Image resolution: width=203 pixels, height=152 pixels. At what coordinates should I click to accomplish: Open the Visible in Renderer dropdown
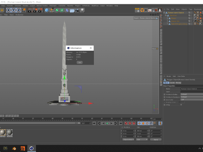point(192,97)
